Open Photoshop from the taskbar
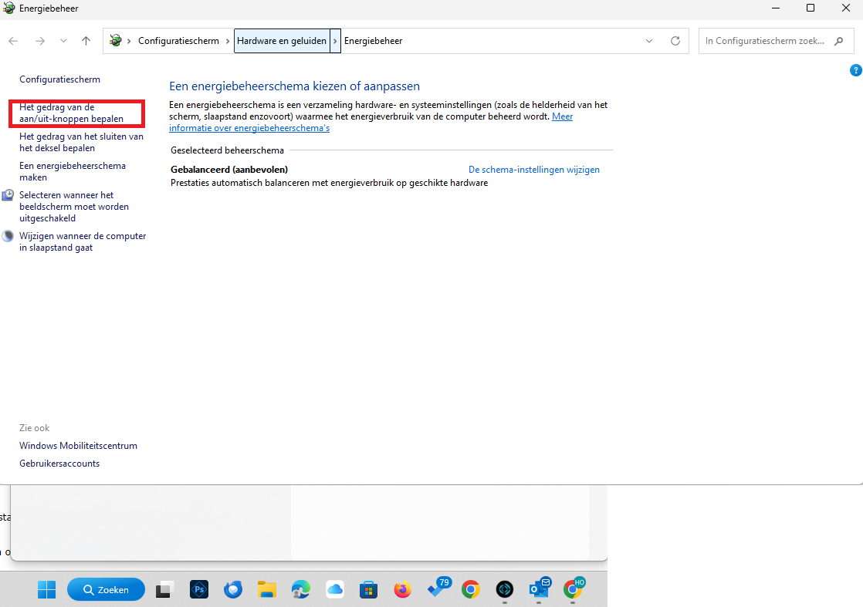The height and width of the screenshot is (607, 863). [x=199, y=590]
